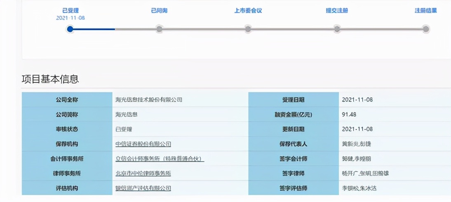Click the 提交注册 stage dot on timeline
The height and width of the screenshot is (202, 451).
click(337, 29)
